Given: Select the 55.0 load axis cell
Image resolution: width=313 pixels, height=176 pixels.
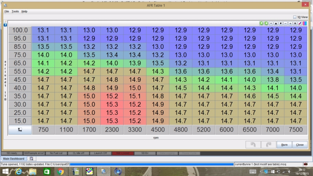Looking at the screenshot, I should click(x=20, y=71).
